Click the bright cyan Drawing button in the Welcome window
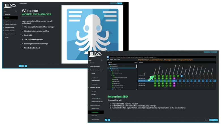The image size is (221, 124). click(x=119, y=3)
